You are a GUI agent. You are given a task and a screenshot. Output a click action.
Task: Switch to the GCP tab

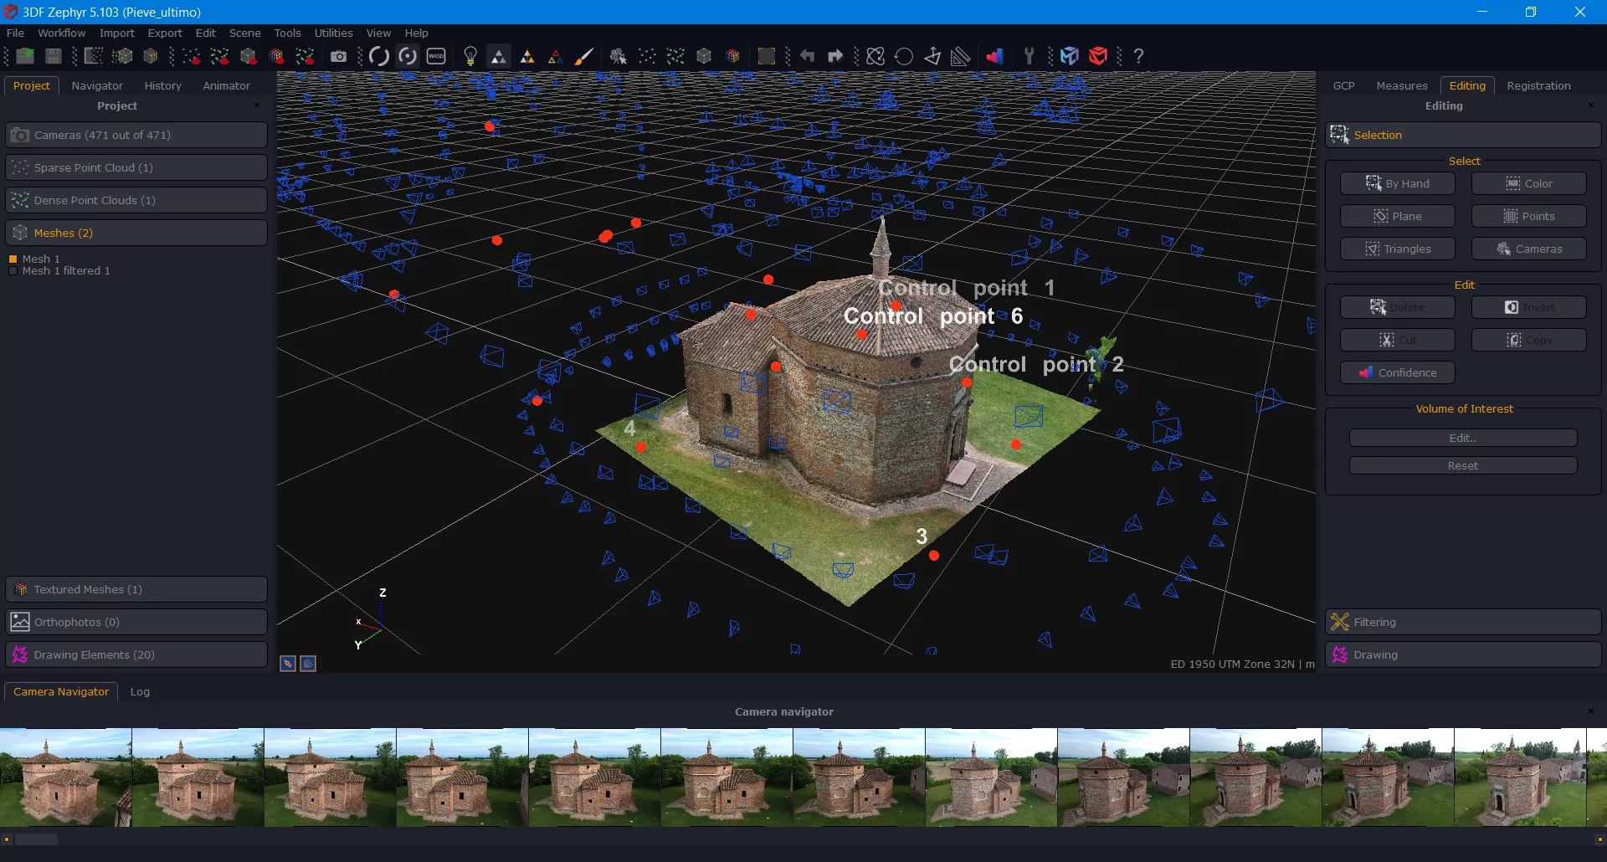[x=1343, y=85]
